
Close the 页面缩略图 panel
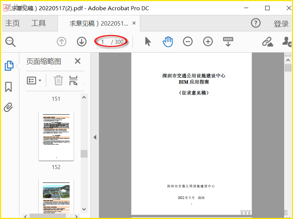point(78,61)
